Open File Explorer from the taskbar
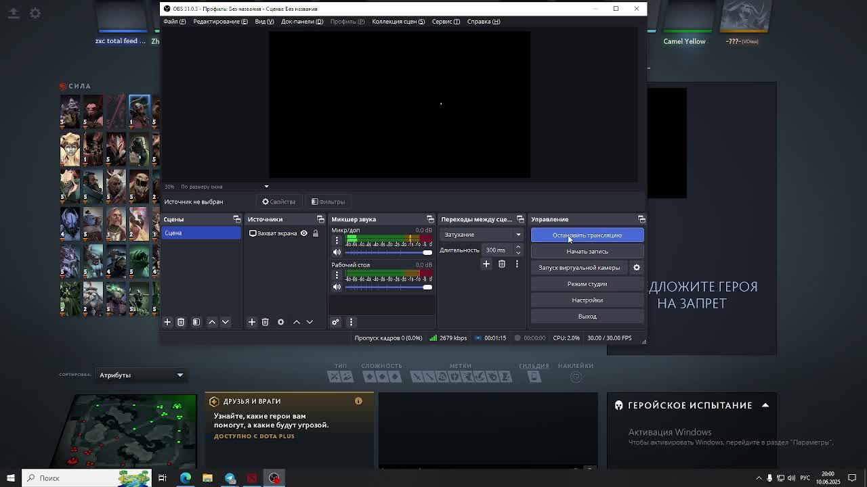The image size is (867, 487). tap(207, 478)
